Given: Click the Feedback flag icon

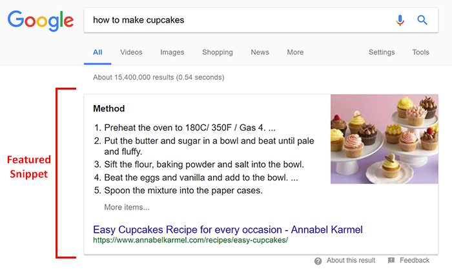Looking at the screenshot, I should tap(391, 260).
